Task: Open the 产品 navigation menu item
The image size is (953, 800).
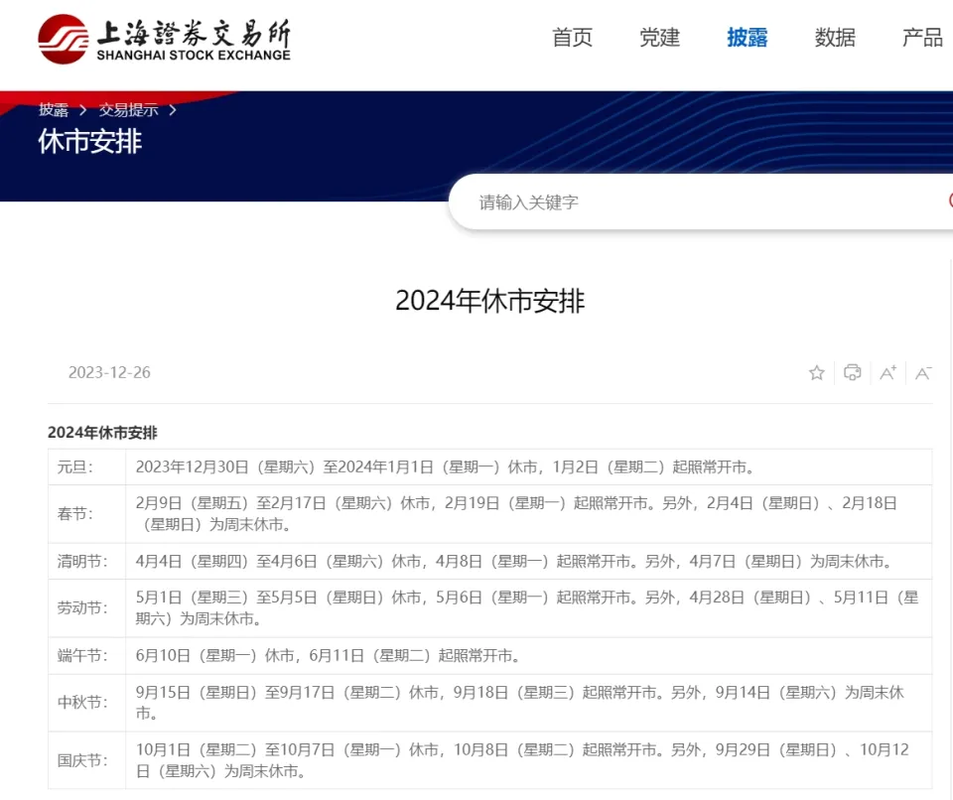Action: pos(922,38)
